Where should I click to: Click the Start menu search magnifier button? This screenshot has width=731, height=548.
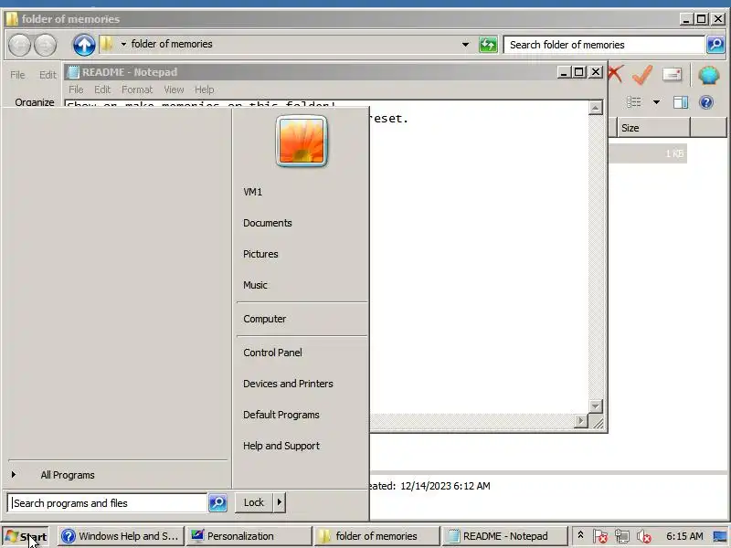[217, 503]
